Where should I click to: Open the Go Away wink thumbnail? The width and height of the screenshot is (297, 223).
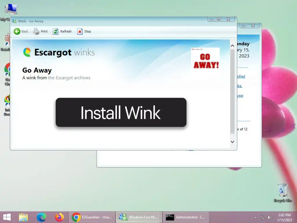(x=205, y=59)
